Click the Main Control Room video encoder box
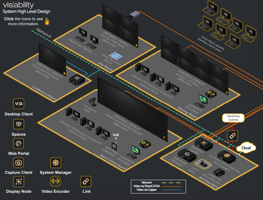 145,144
